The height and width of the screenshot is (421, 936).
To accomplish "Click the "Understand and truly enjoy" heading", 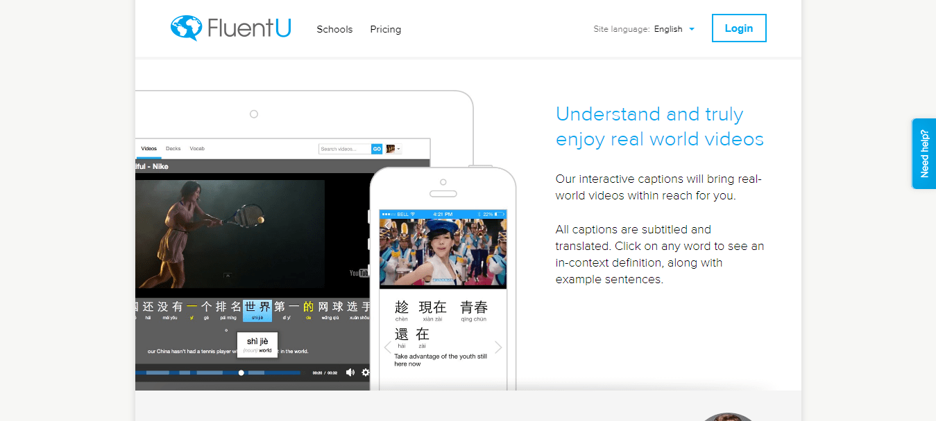I will pos(660,127).
